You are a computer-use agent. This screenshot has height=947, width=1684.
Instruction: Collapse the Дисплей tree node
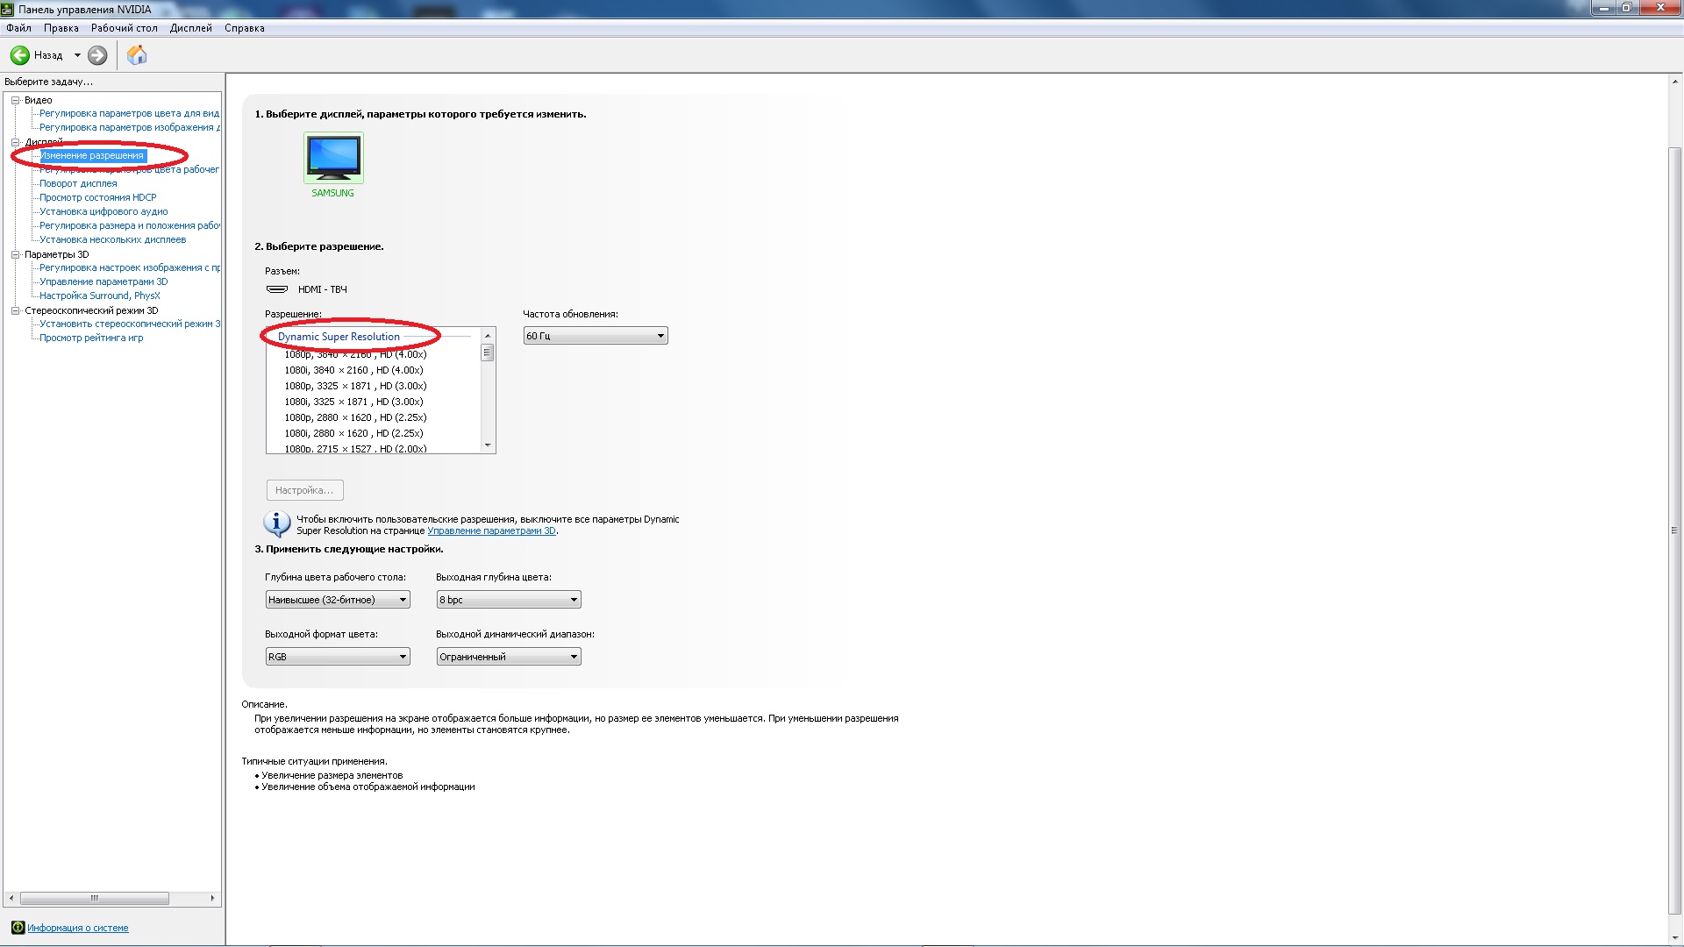point(15,142)
